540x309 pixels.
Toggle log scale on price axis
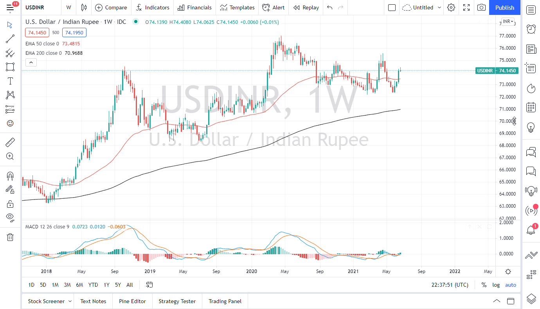(x=496, y=285)
